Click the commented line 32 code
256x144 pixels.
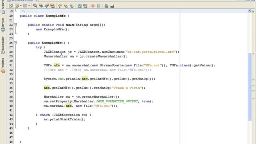[98, 70]
